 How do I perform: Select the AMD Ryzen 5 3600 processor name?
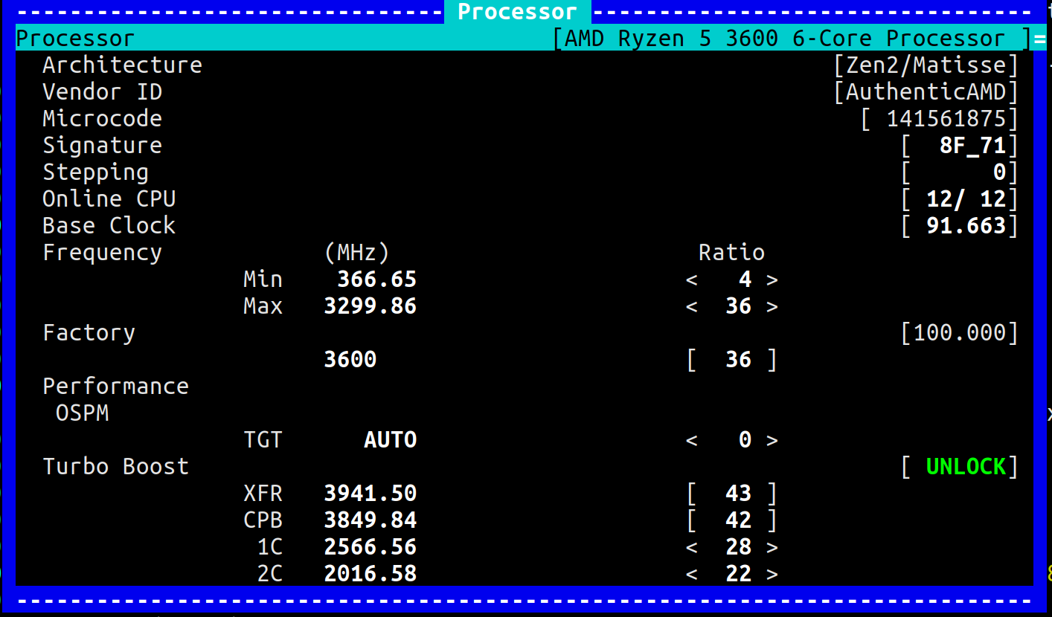pyautogui.click(x=785, y=39)
